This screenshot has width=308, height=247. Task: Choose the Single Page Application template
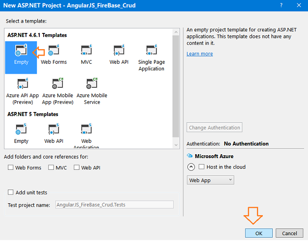click(152, 58)
